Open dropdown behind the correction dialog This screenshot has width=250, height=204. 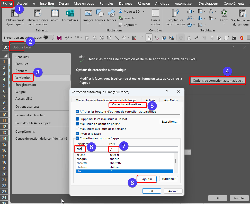tap(189, 152)
